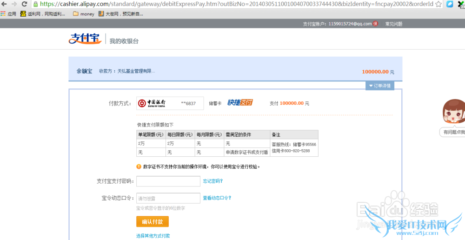Bookmark this page with the star icon
The height and width of the screenshot is (240, 465).
pyautogui.click(x=438, y=4)
